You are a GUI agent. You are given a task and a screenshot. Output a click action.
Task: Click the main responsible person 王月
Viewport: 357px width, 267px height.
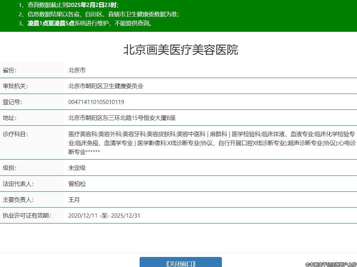74,200
